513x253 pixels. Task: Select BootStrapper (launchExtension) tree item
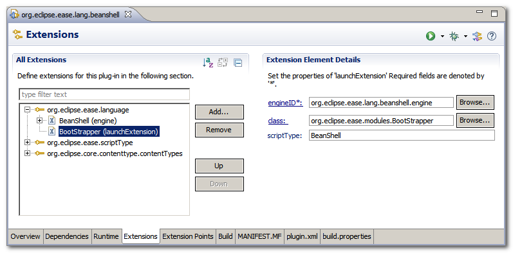coord(109,132)
